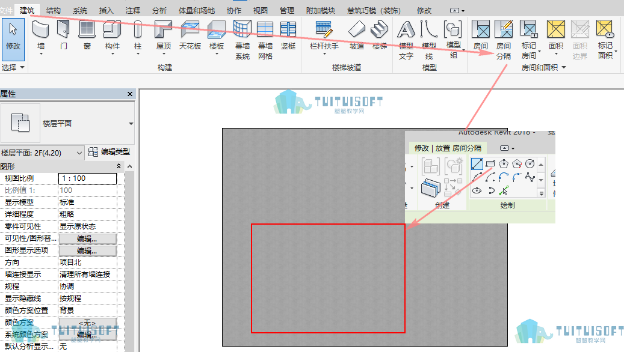
Task: Click the 幕墙网格 (Curtain Grid) icon
Action: coord(265,30)
